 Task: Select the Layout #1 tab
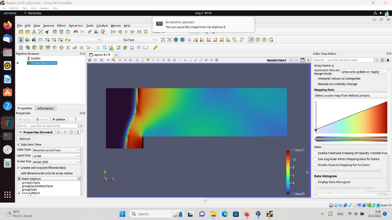(x=100, y=54)
